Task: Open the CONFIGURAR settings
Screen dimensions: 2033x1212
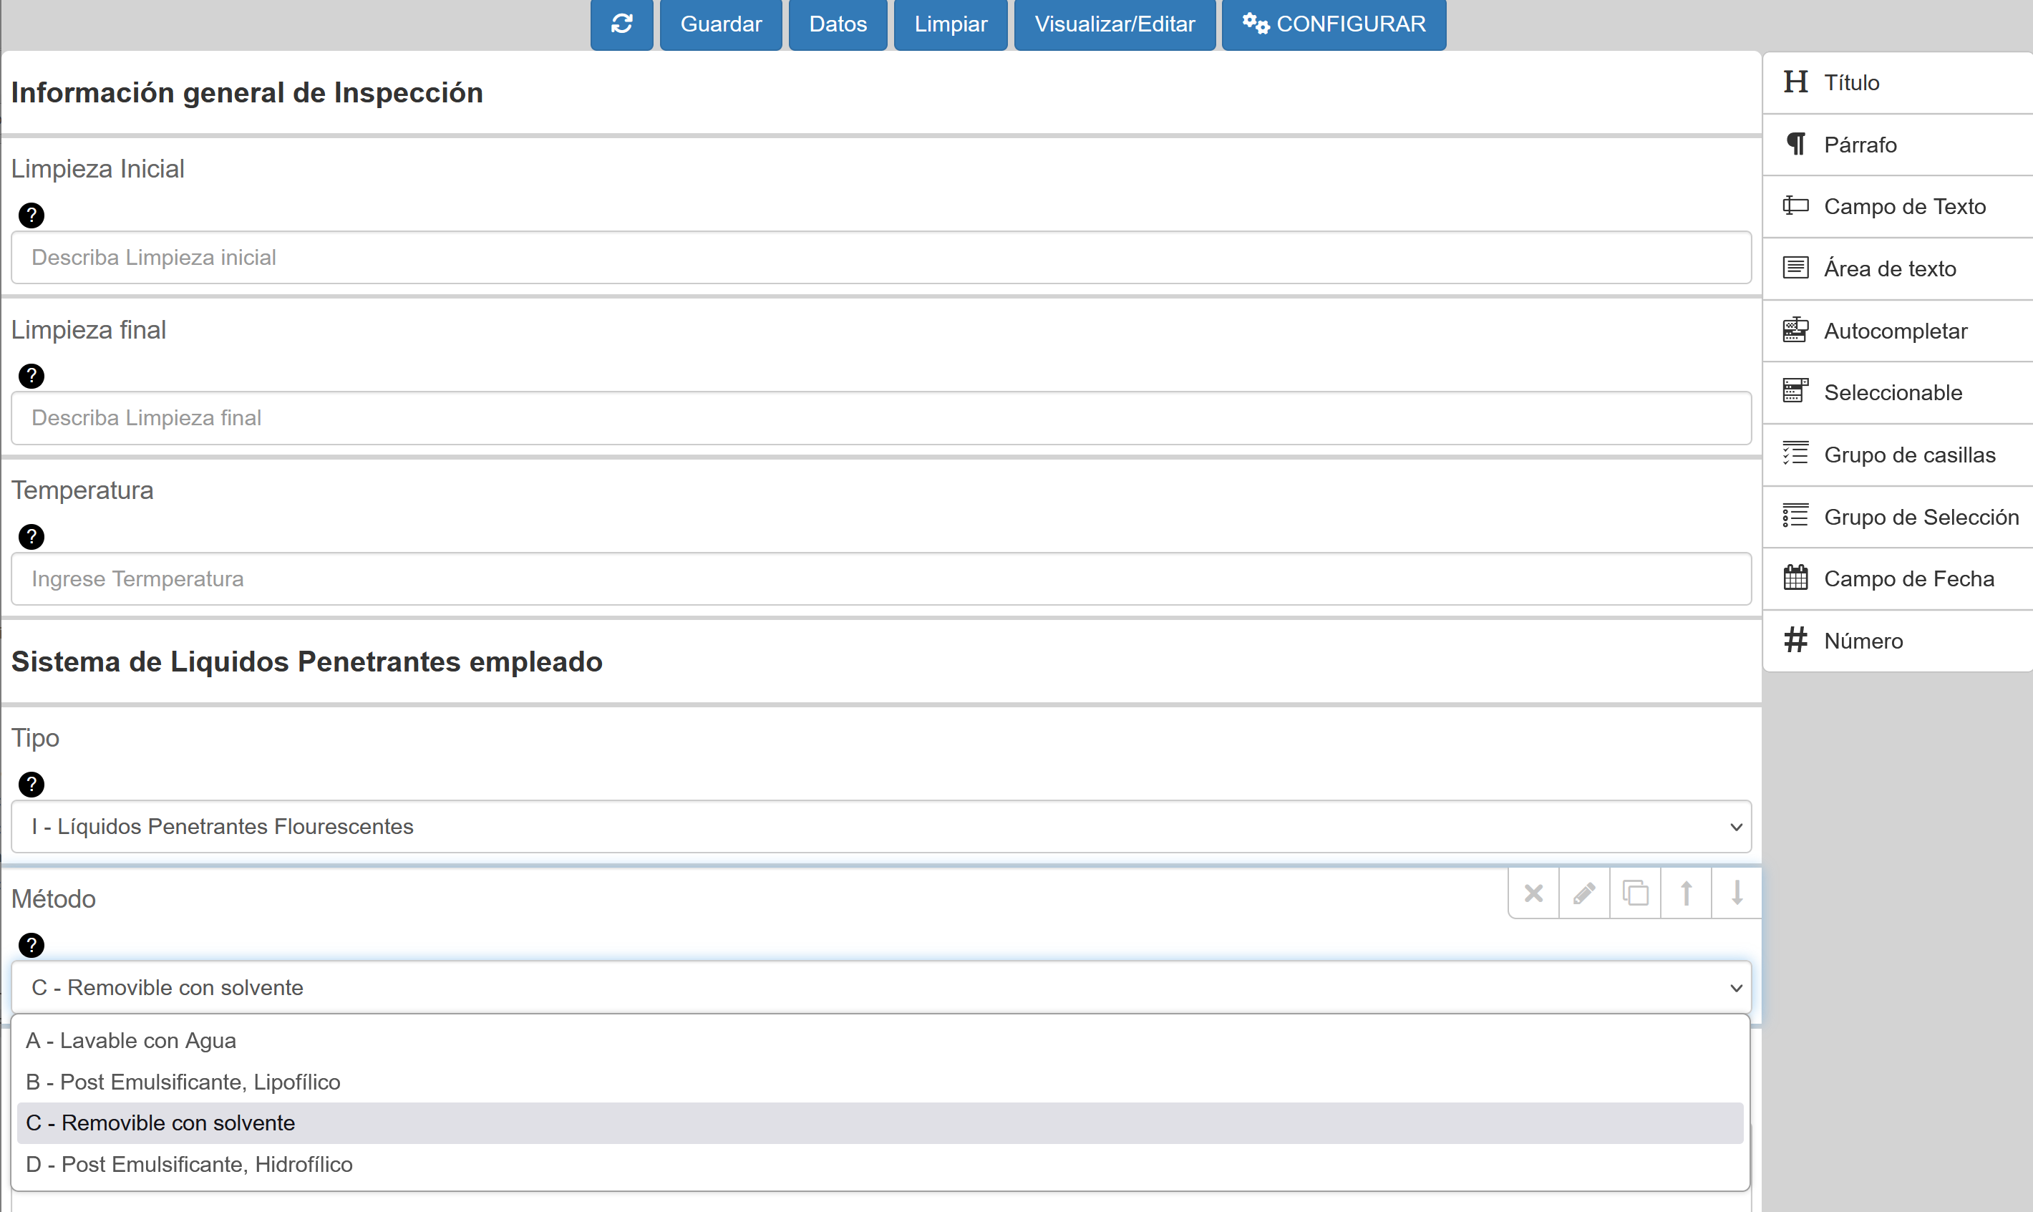Action: click(x=1334, y=24)
